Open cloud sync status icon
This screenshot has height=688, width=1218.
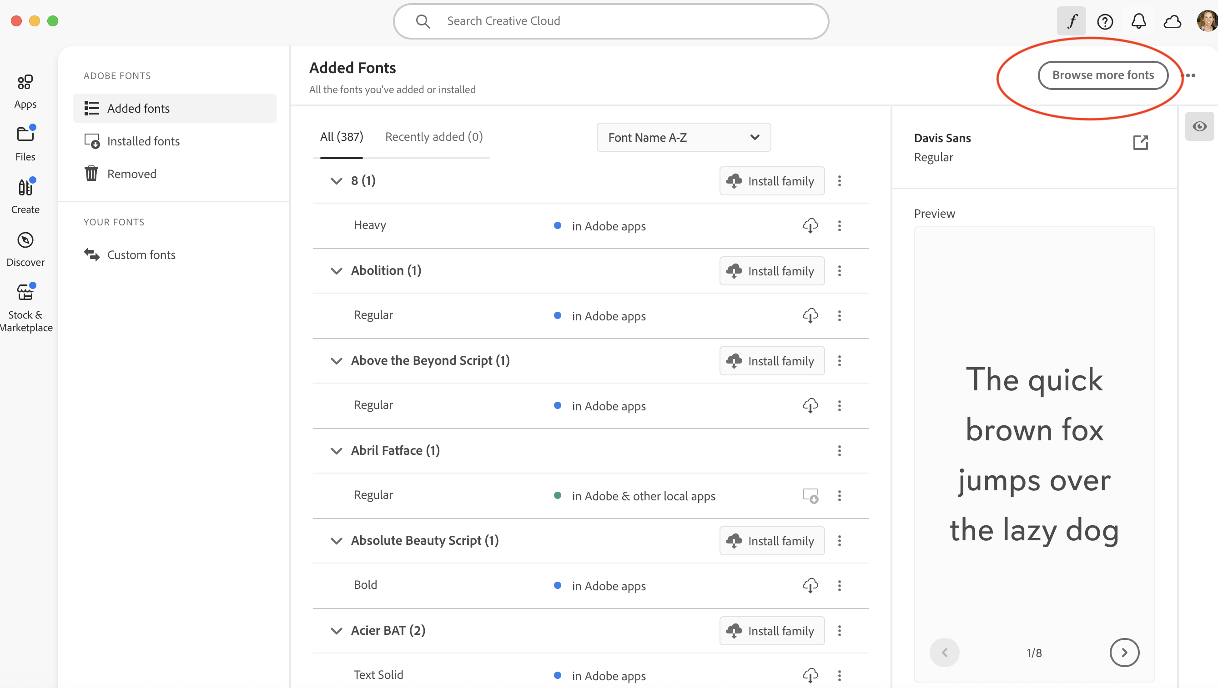[1173, 21]
